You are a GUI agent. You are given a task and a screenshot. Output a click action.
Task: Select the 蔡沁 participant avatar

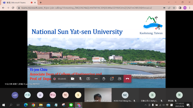click(x=53, y=95)
